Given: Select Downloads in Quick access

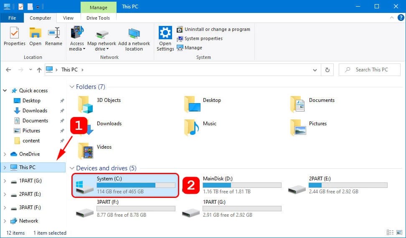Looking at the screenshot, I should point(35,111).
